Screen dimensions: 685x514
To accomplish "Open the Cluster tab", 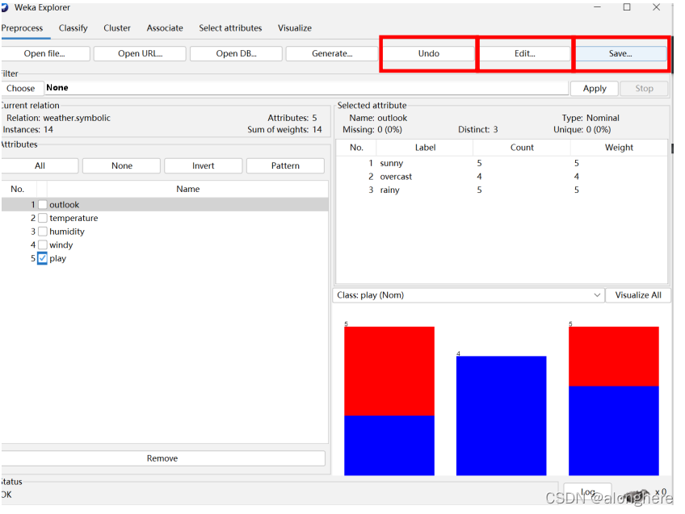I will 117,28.
